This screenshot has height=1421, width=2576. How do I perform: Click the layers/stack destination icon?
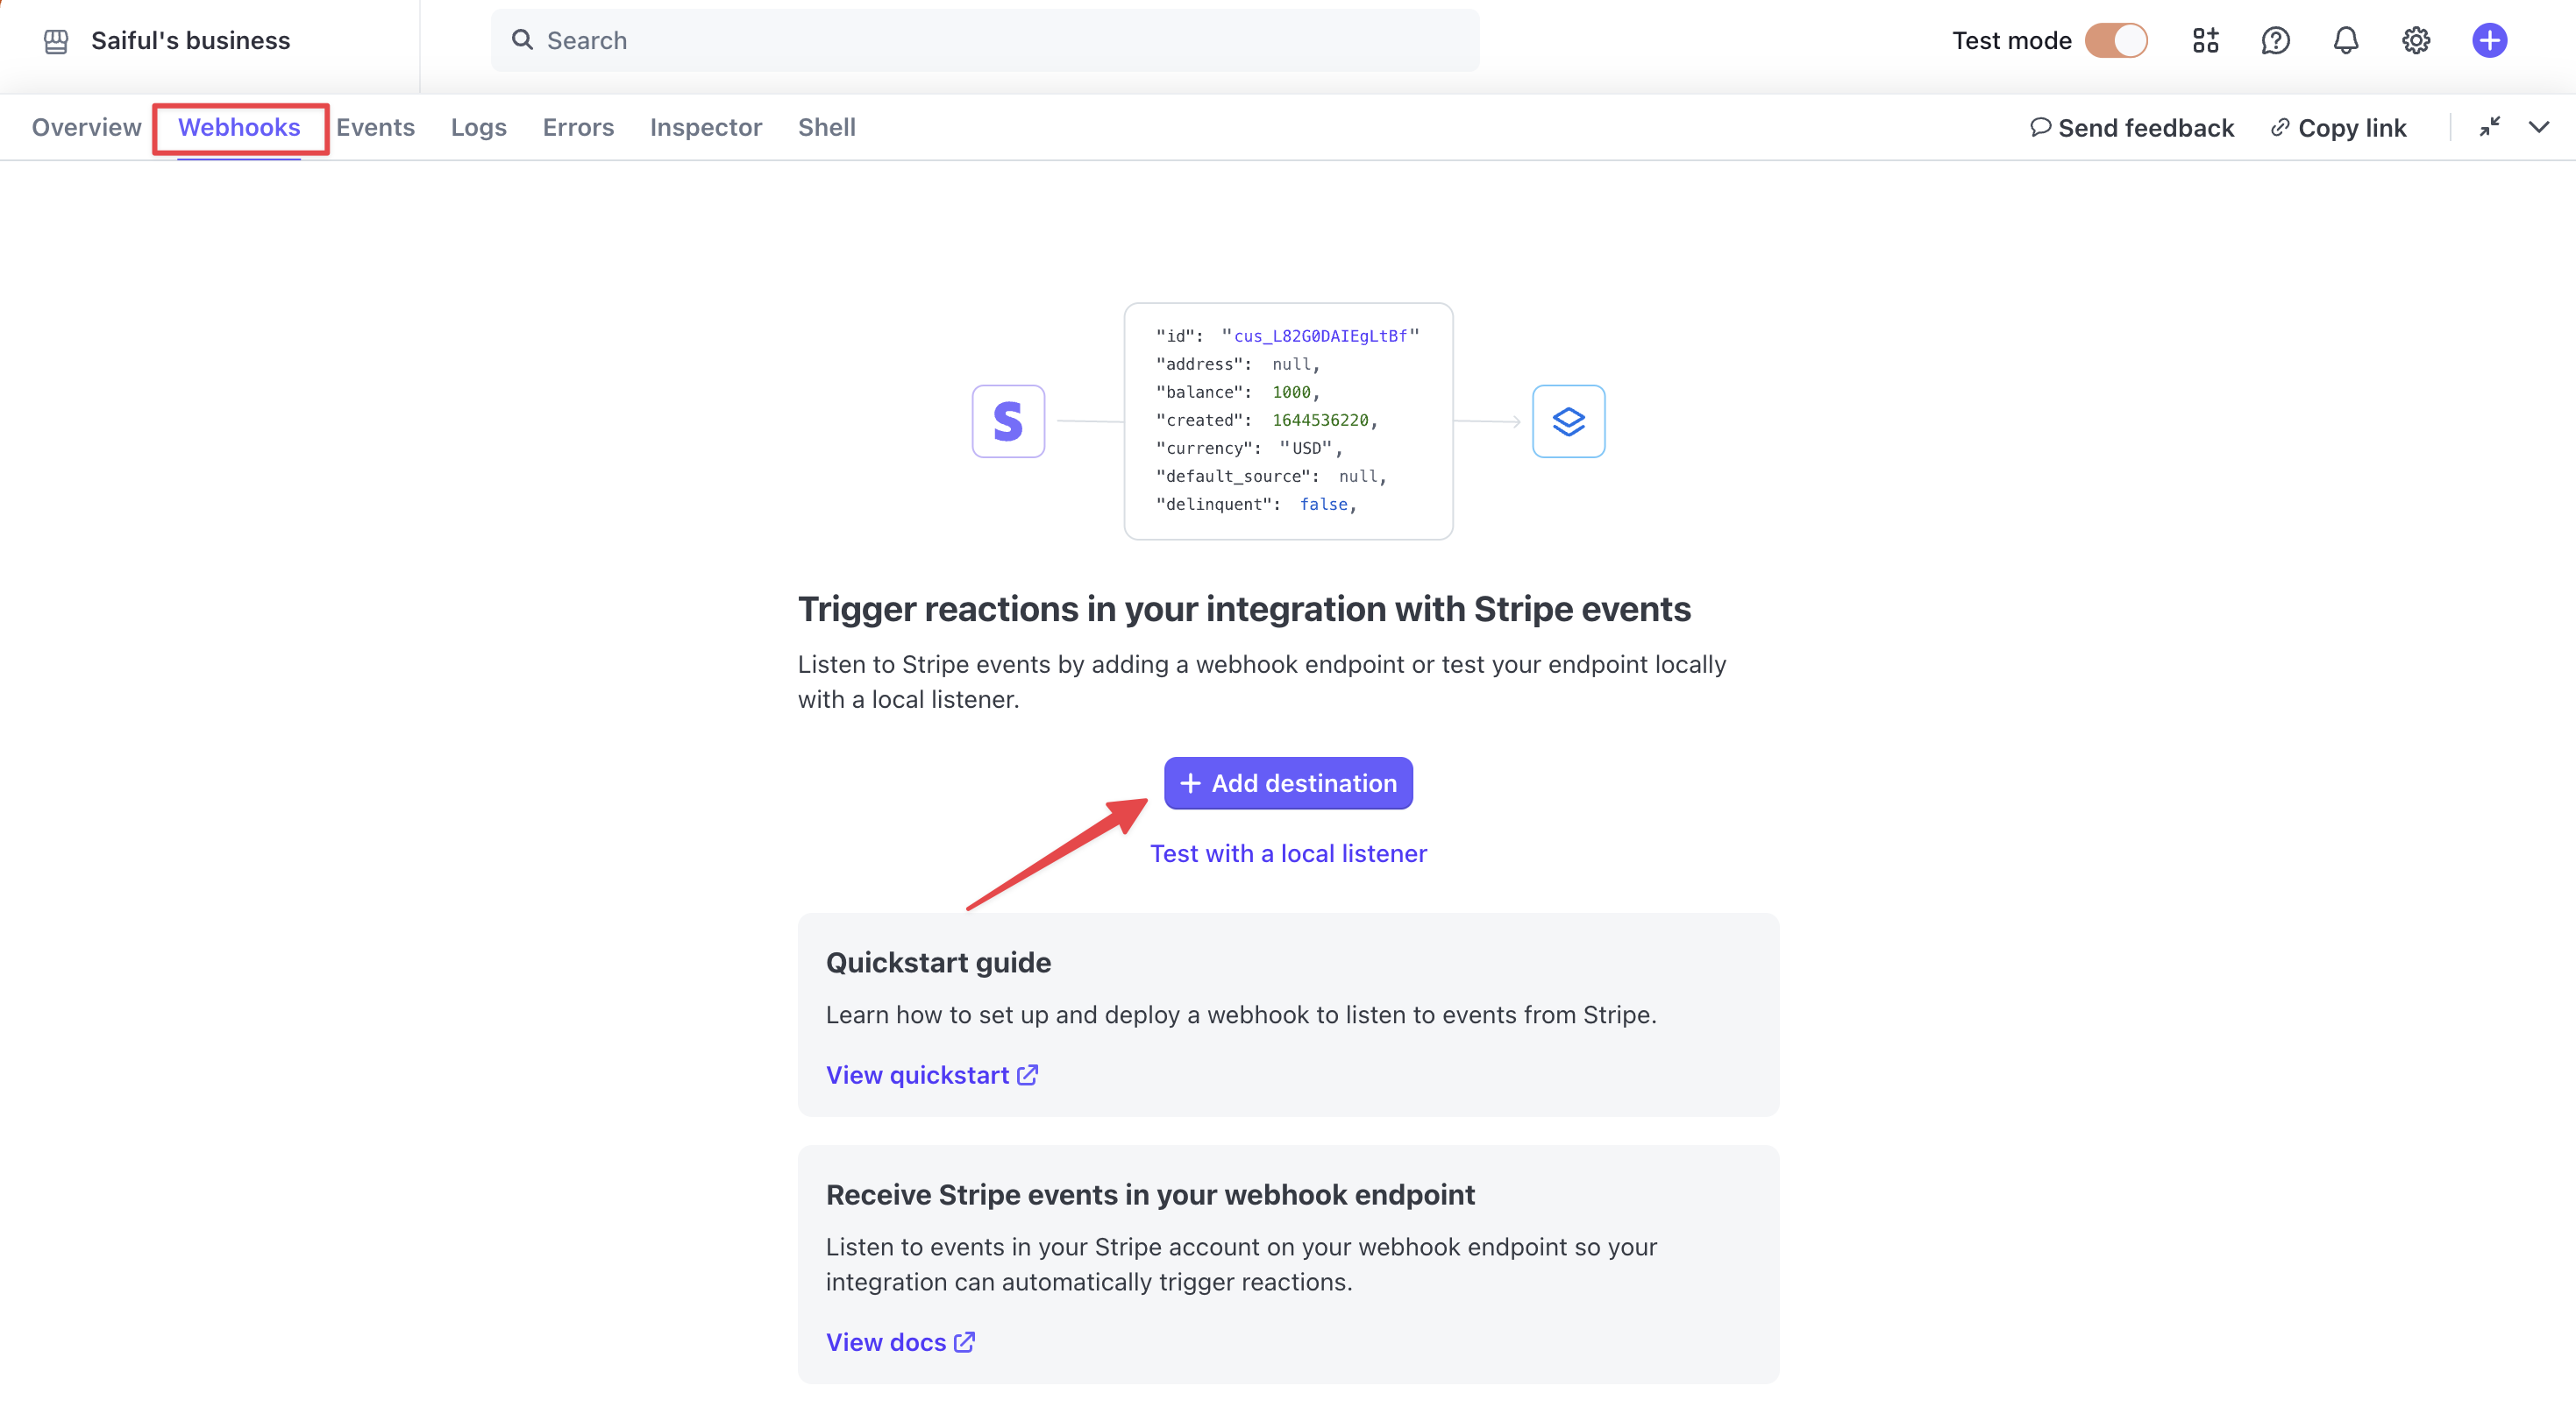pos(1568,420)
